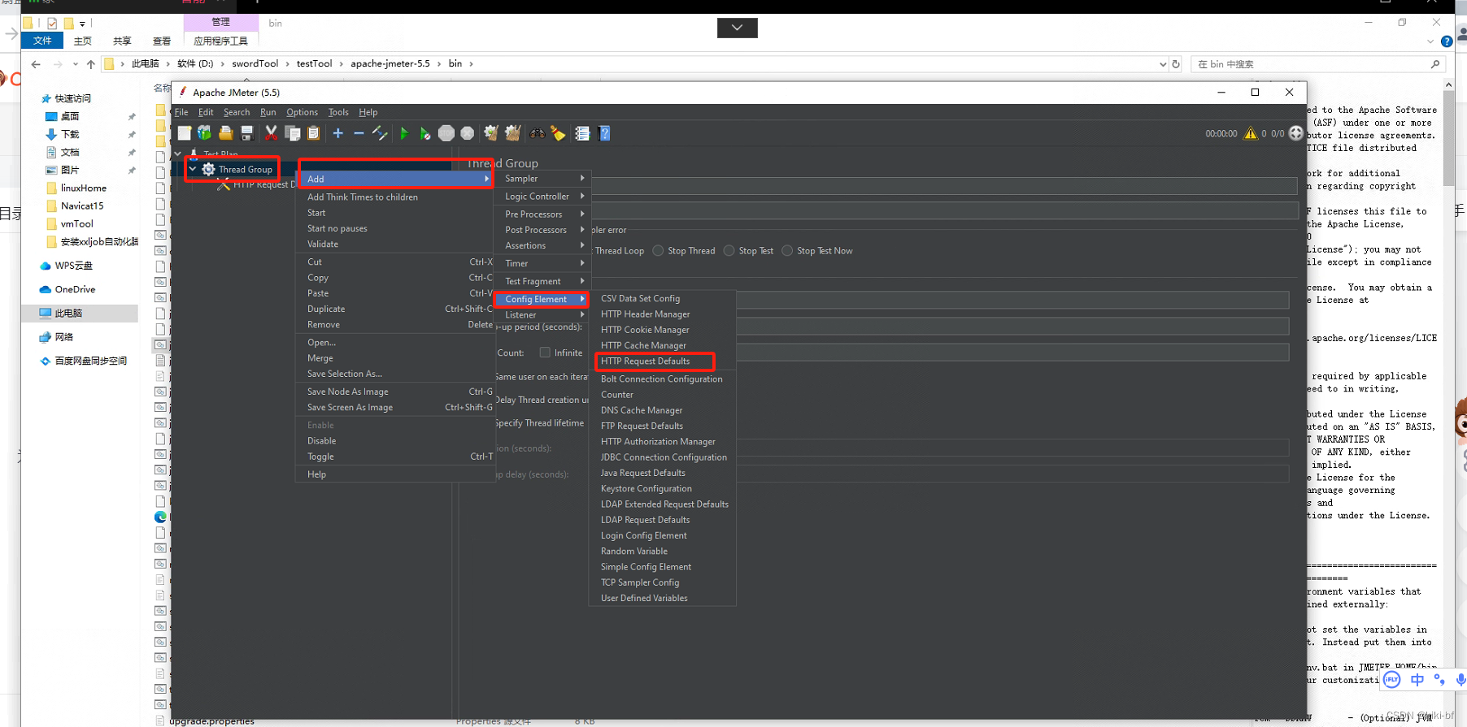1467x727 pixels.
Task: Click the Clear All double broom icon
Action: pos(512,133)
